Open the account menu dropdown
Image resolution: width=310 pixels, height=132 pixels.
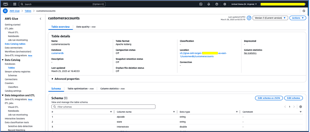[283, 4]
